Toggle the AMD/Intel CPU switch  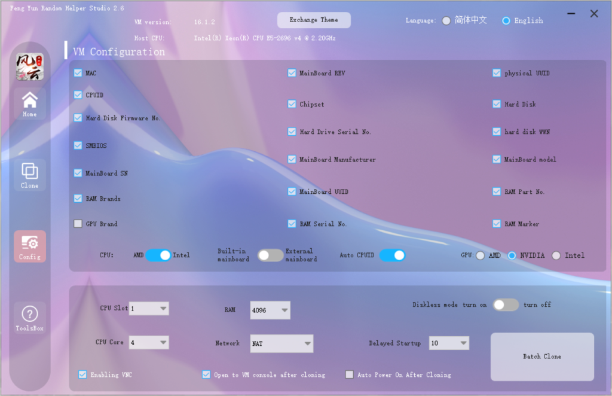coord(158,255)
